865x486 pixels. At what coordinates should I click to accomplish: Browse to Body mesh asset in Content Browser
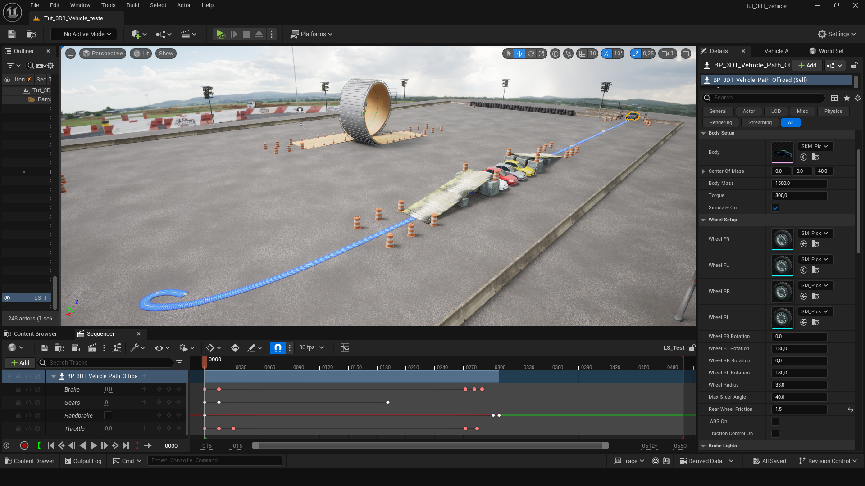click(815, 157)
